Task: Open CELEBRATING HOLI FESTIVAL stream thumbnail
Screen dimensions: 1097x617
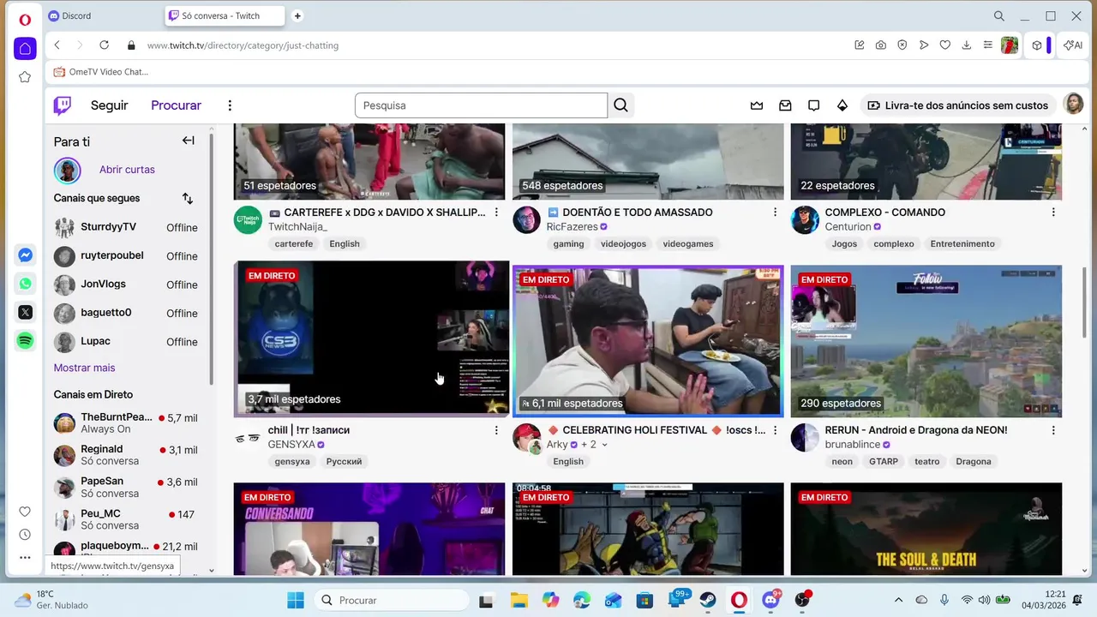Action: 648,341
